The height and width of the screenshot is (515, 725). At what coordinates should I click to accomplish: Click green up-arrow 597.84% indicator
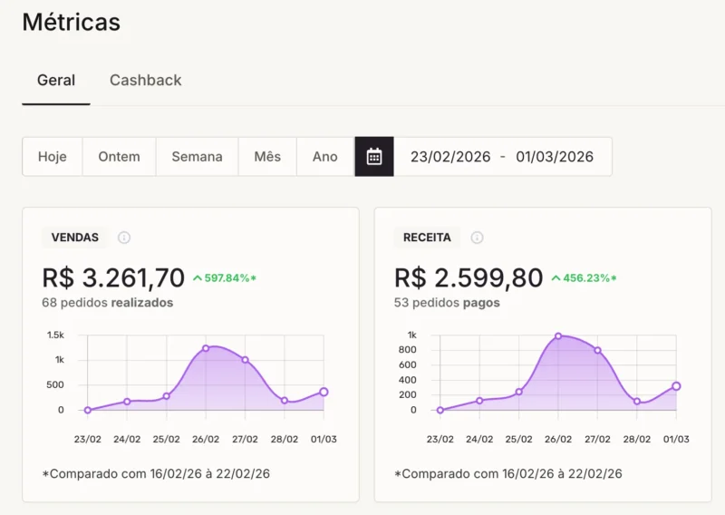pos(224,278)
